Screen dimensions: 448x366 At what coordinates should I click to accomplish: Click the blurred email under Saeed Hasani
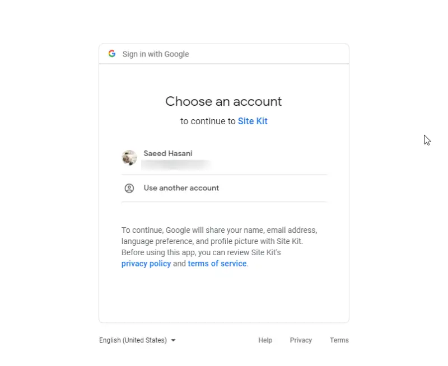175,165
